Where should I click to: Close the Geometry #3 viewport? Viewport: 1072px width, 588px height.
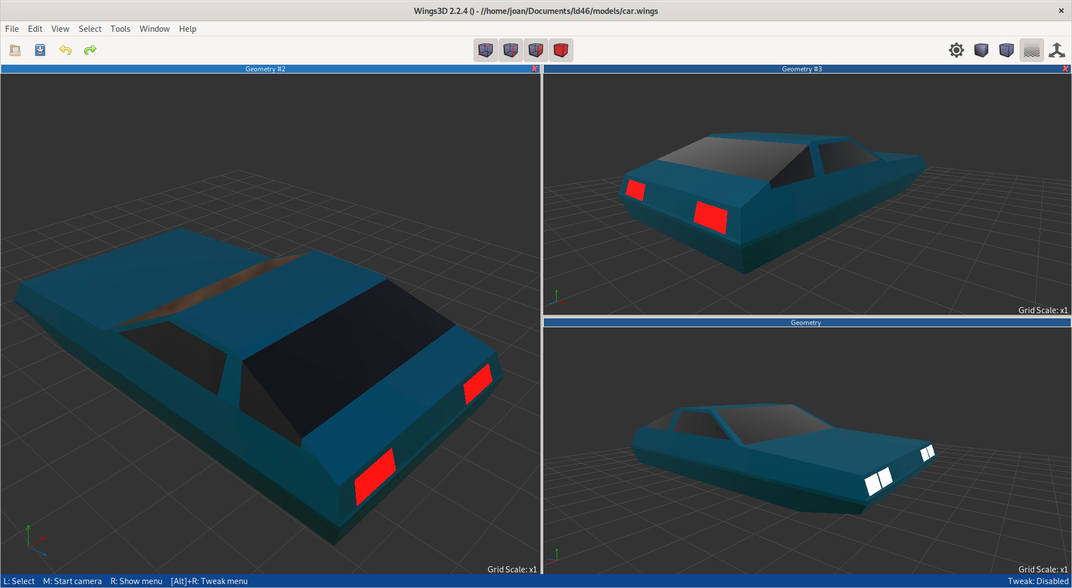click(1066, 69)
